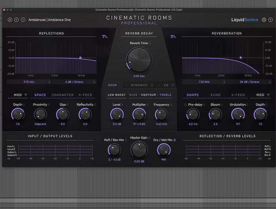The height and width of the screenshot is (209, 276).
Task: Open the ECHO tab
Action: pyautogui.click(x=216, y=95)
